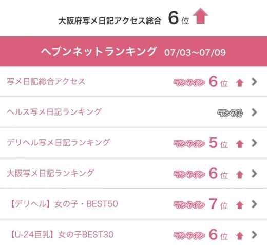Click the up arrow in U-24巨乳 BEST30 row

240,236
